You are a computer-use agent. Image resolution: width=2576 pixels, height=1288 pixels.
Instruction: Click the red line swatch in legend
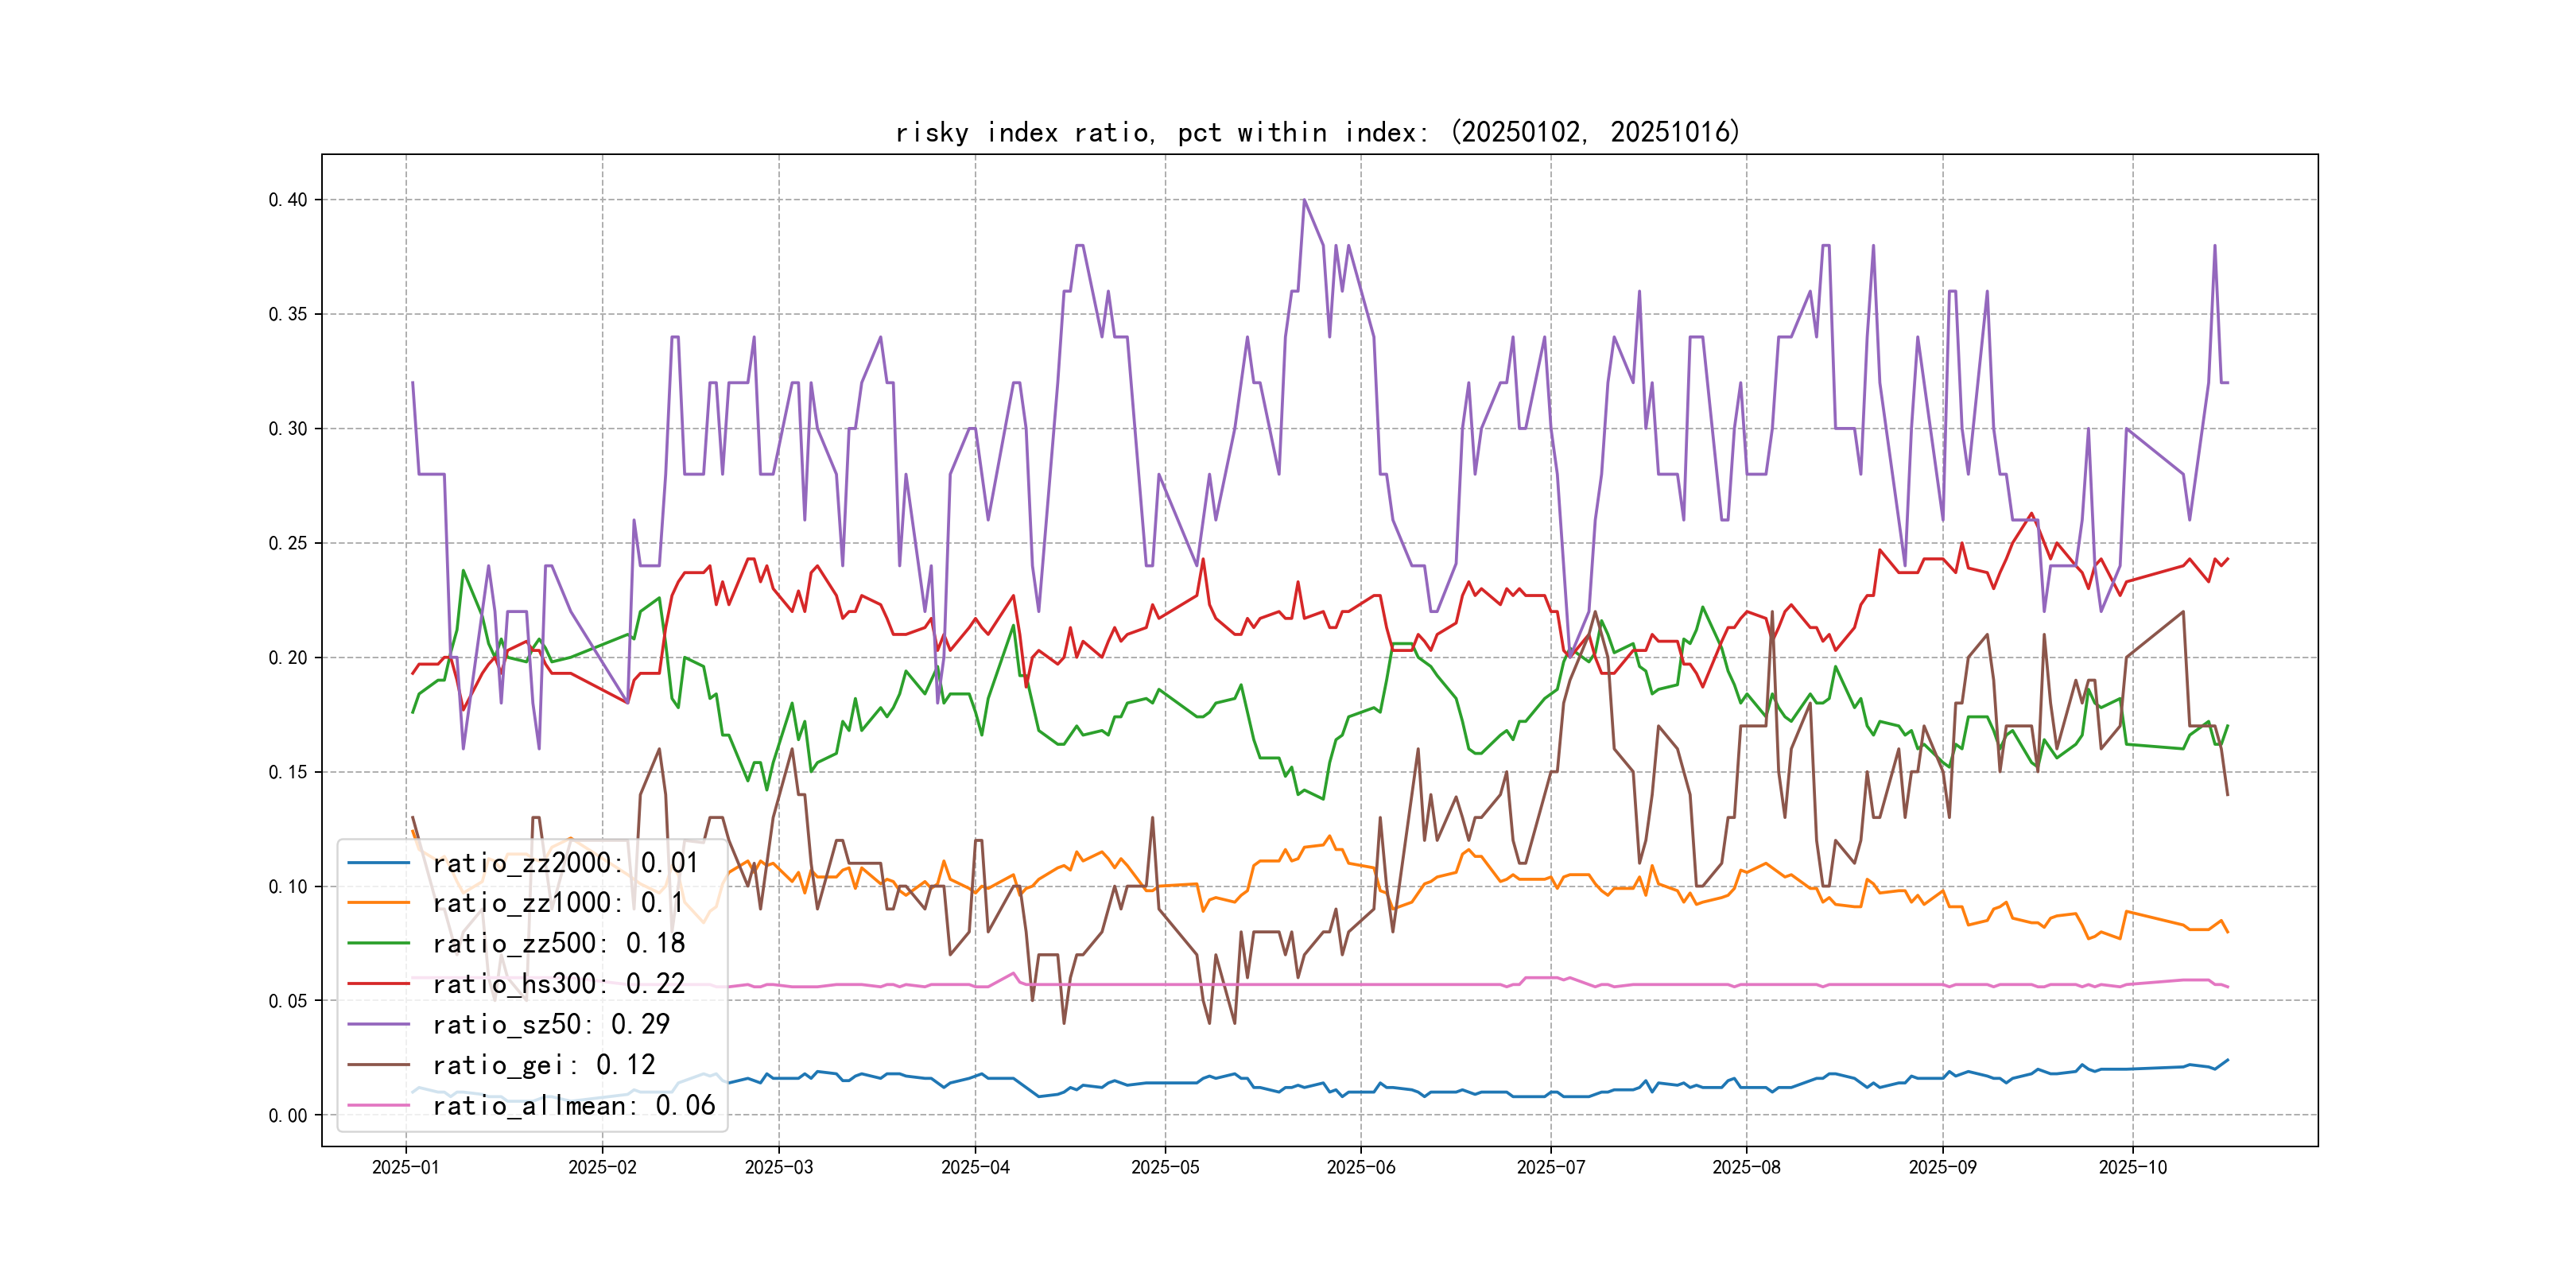[x=378, y=984]
